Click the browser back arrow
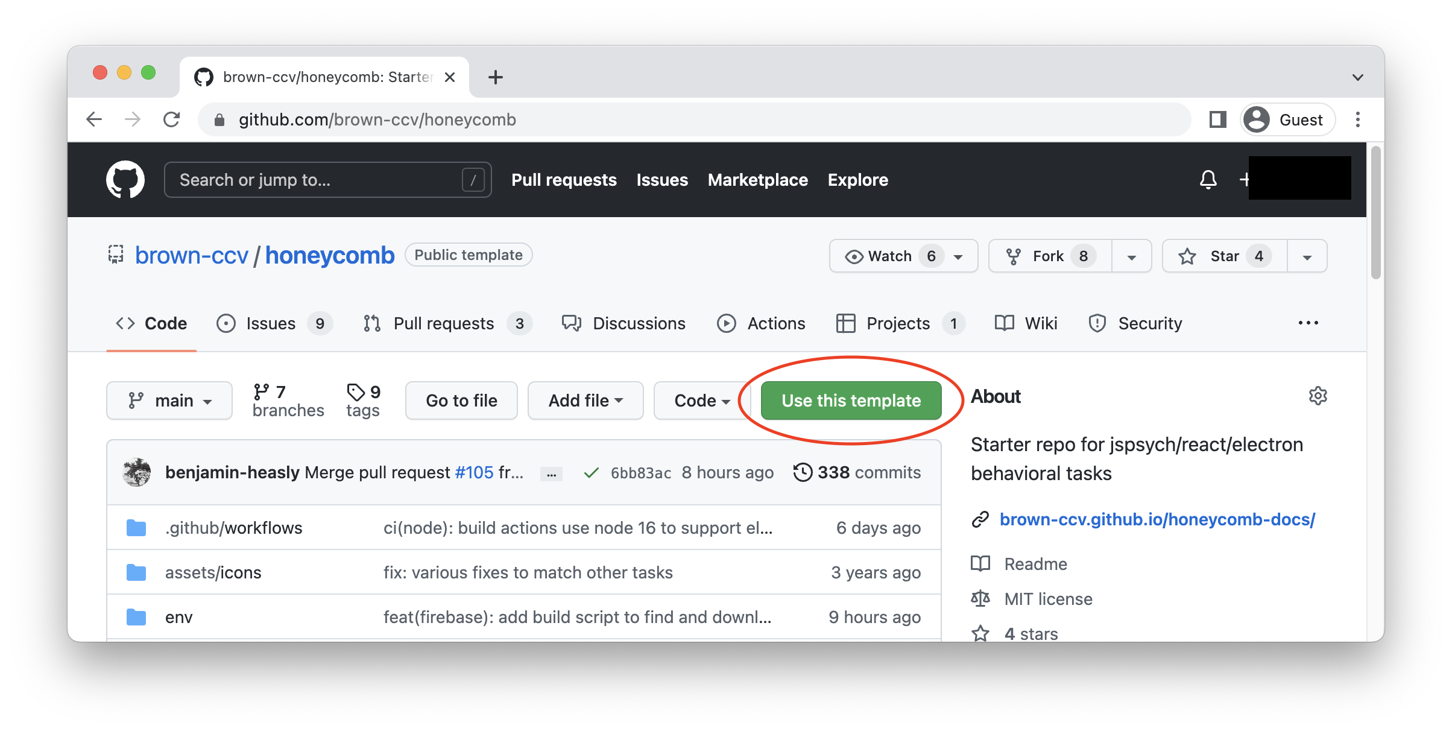This screenshot has width=1452, height=731. 94,119
